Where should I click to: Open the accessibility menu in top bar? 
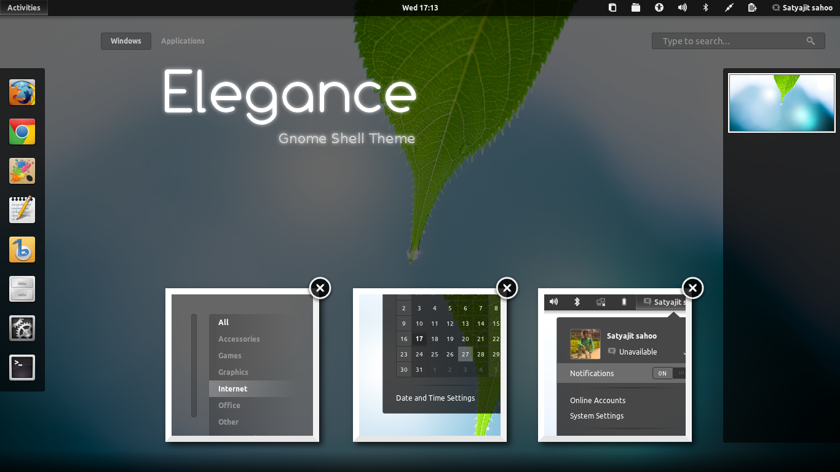[659, 8]
